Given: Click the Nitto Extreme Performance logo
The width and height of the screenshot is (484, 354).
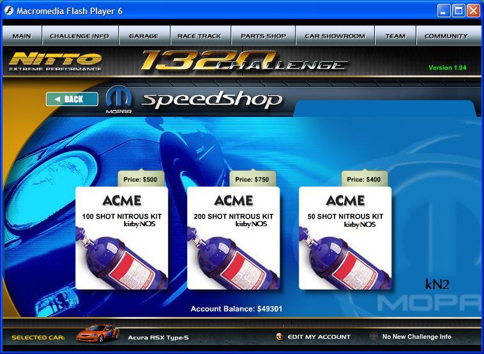Looking at the screenshot, I should pyautogui.click(x=56, y=61).
